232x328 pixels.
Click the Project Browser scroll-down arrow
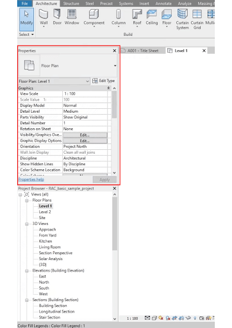click(115, 319)
